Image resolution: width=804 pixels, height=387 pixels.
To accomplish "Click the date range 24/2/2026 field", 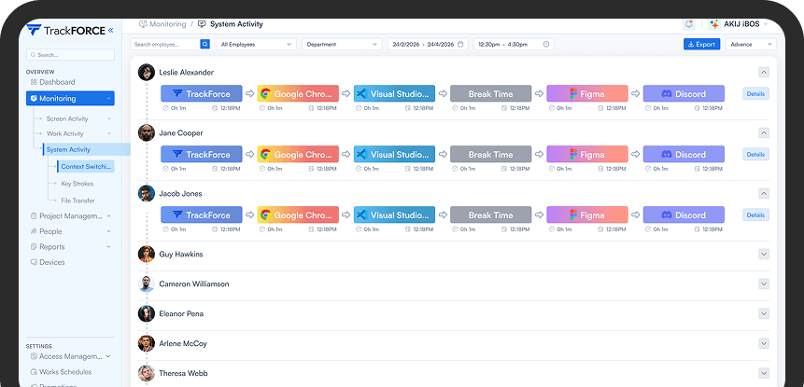I will click(x=428, y=45).
